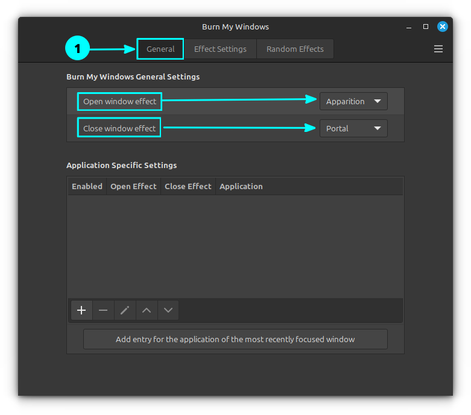Switch to the General tab

[x=160, y=49]
